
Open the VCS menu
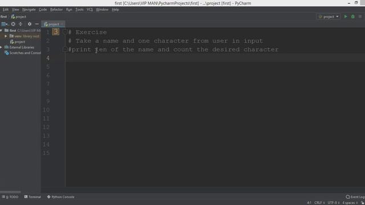tap(90, 10)
